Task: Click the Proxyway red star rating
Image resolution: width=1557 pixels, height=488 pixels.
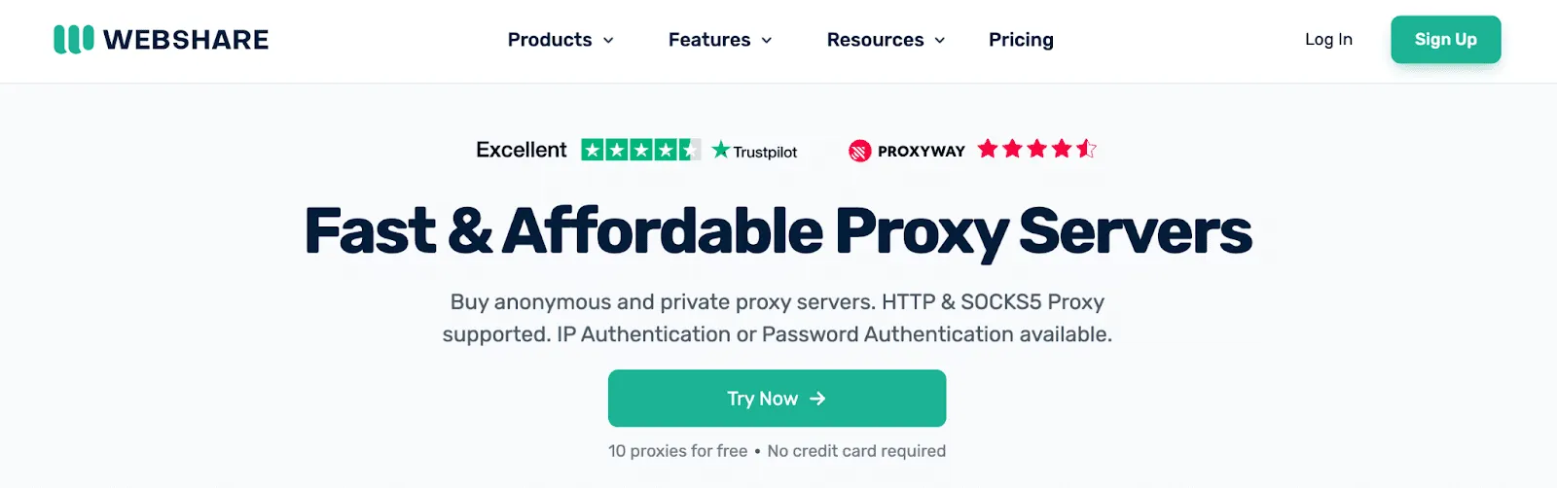Action: (1037, 149)
